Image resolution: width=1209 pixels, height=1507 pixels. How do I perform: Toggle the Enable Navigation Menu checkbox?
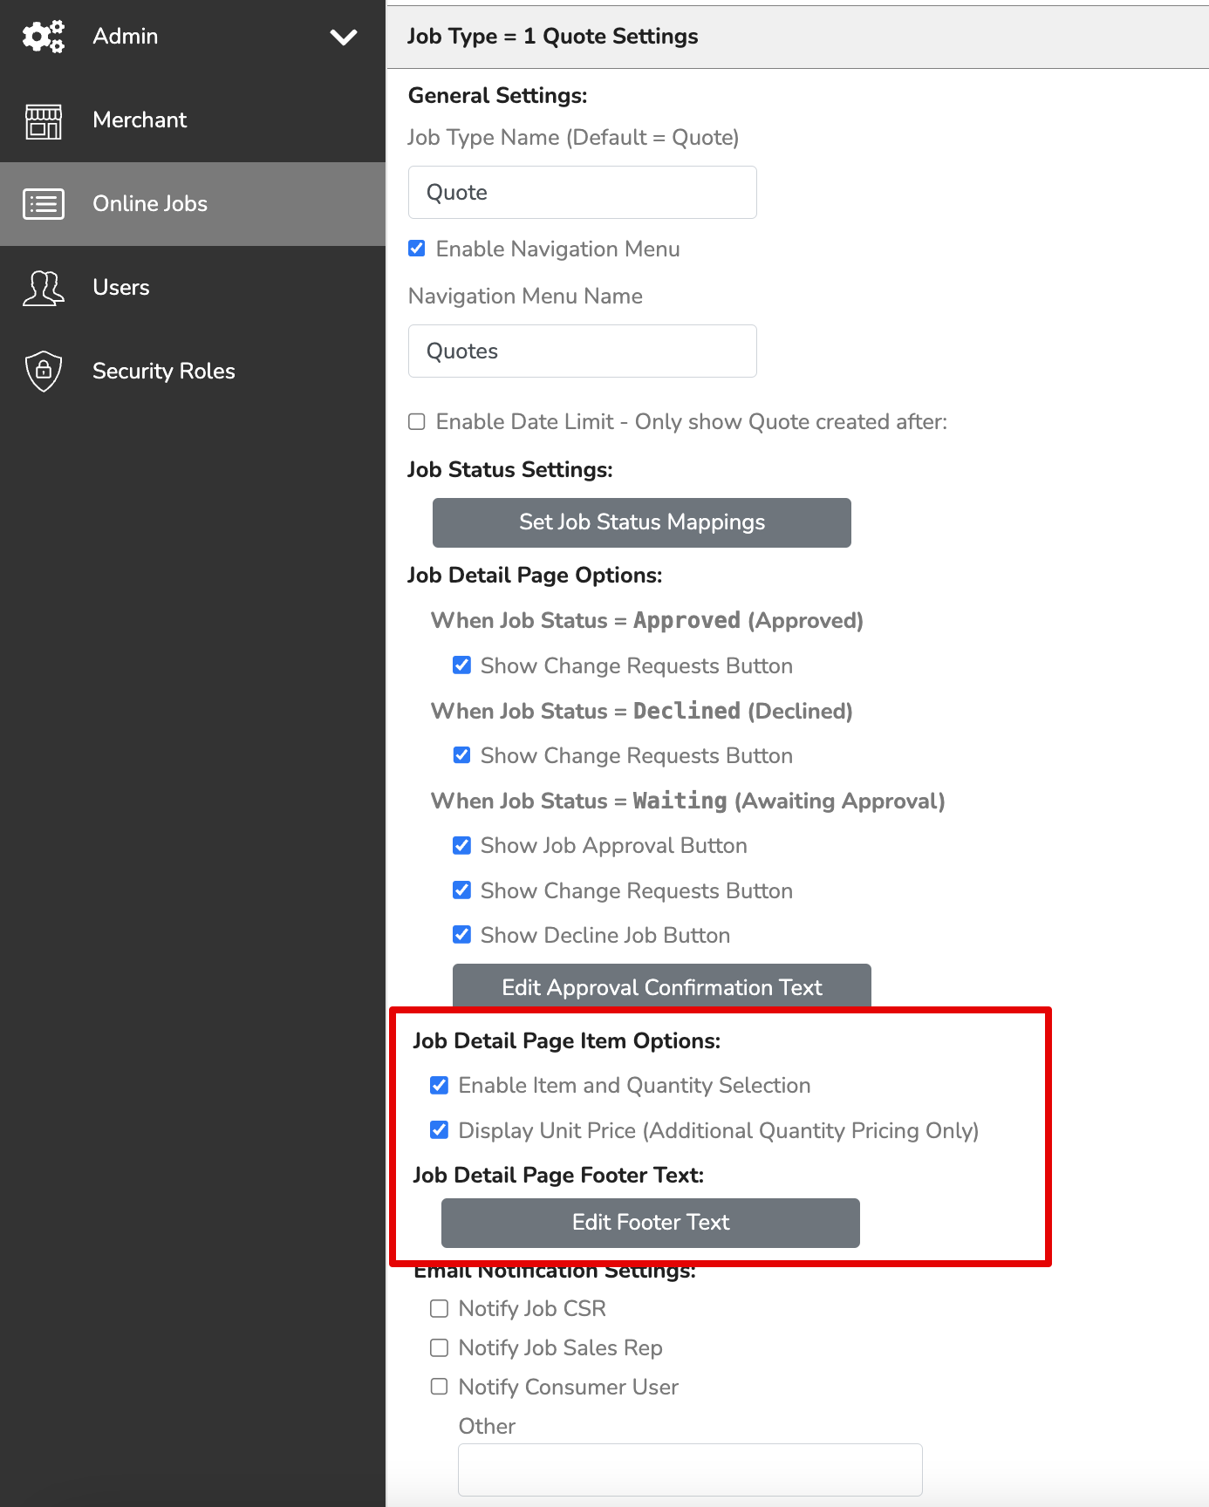click(x=417, y=249)
